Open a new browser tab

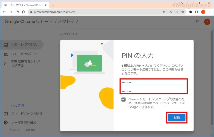53,5
